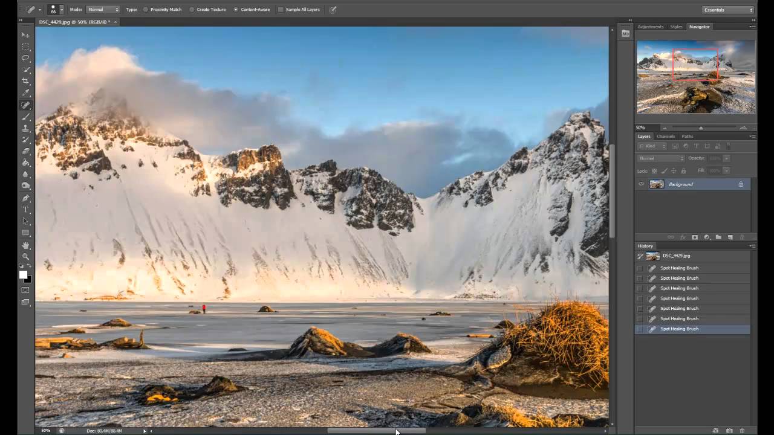774x435 pixels.
Task: Click the Navigator zoom slider handle
Action: (x=701, y=127)
